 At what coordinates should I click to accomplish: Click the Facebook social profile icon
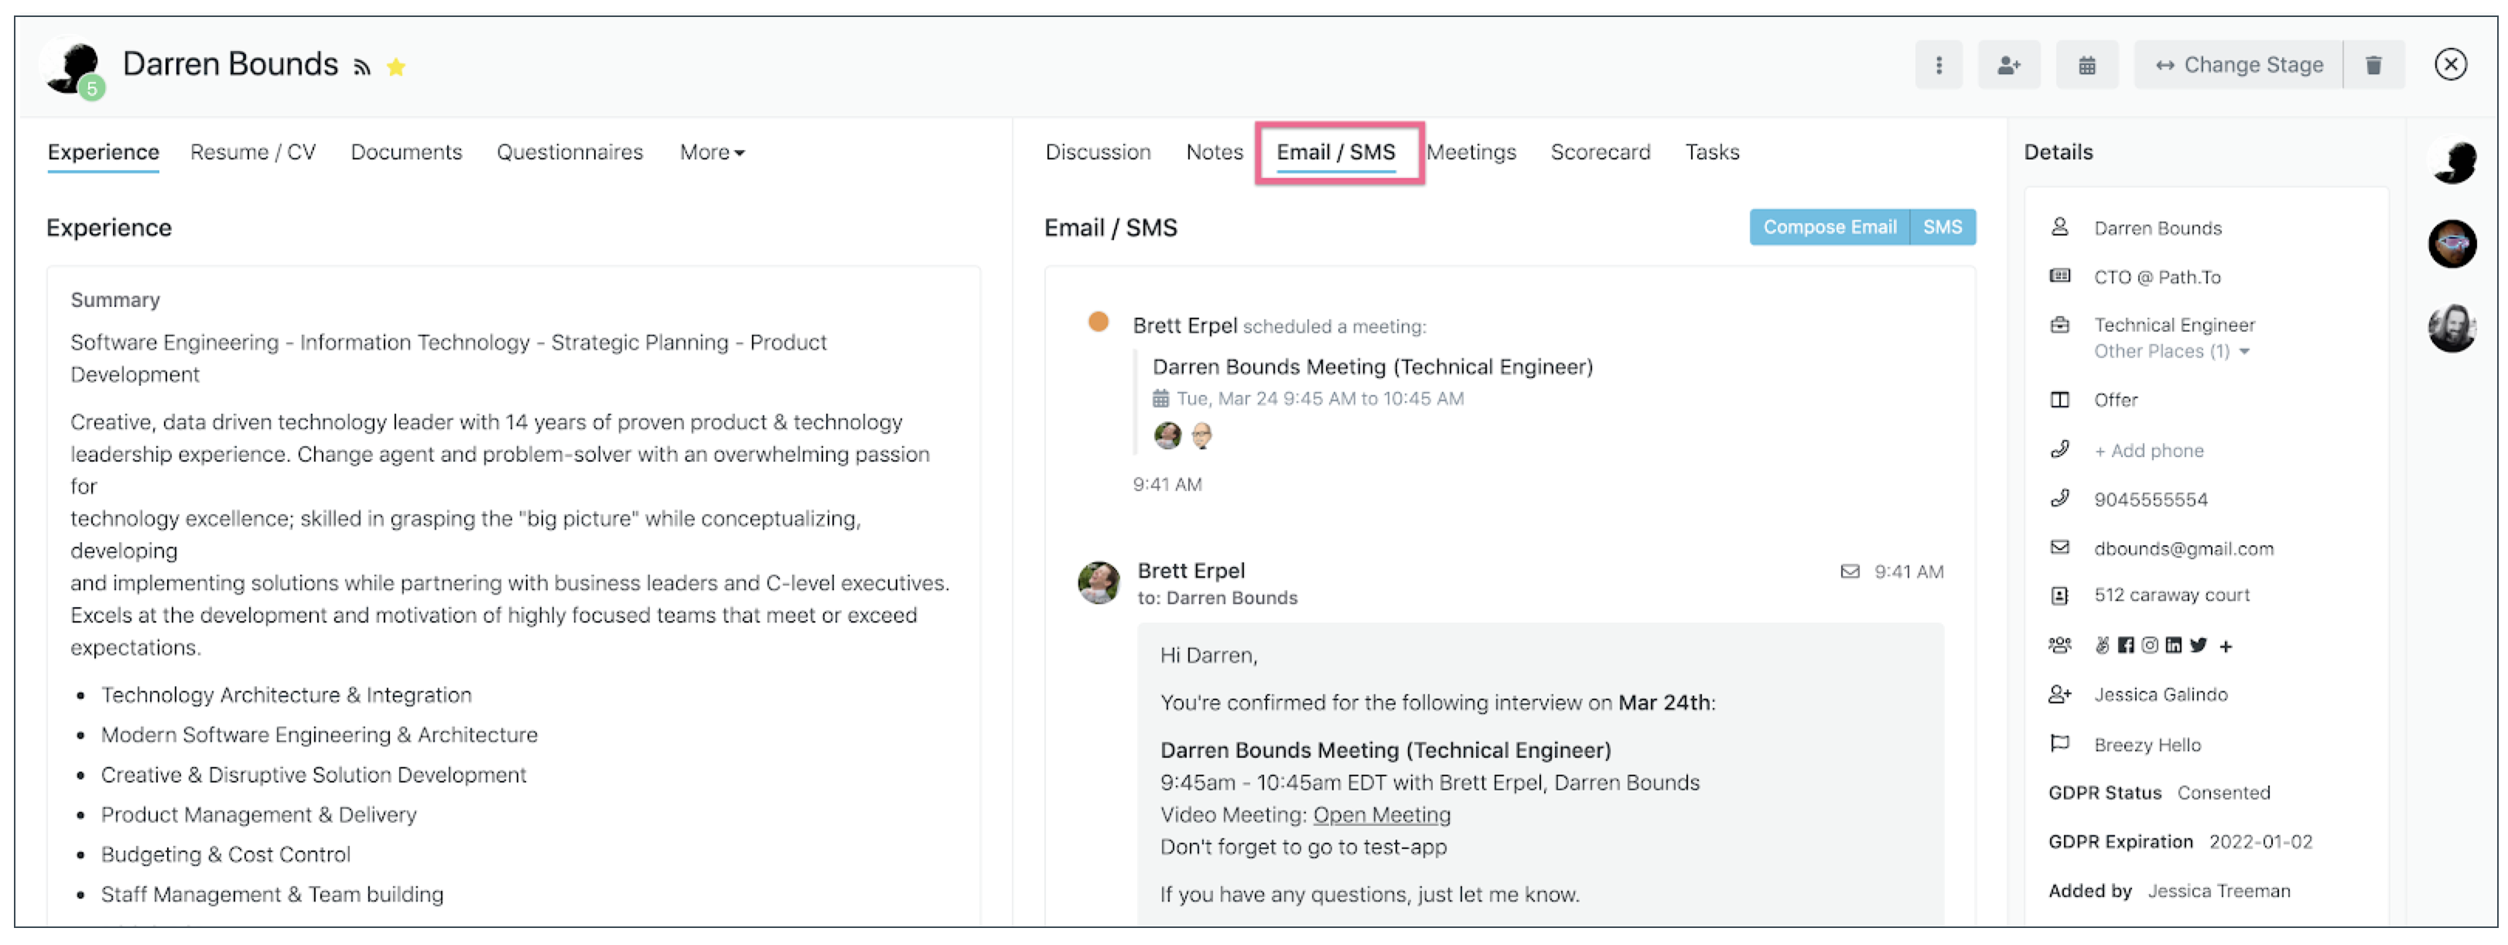[x=2125, y=645]
